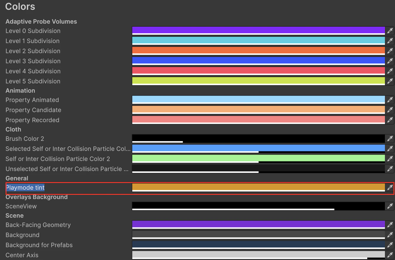Image resolution: width=395 pixels, height=260 pixels.
Task: Open the Center Axis light gray swatch
Action: tap(258, 255)
